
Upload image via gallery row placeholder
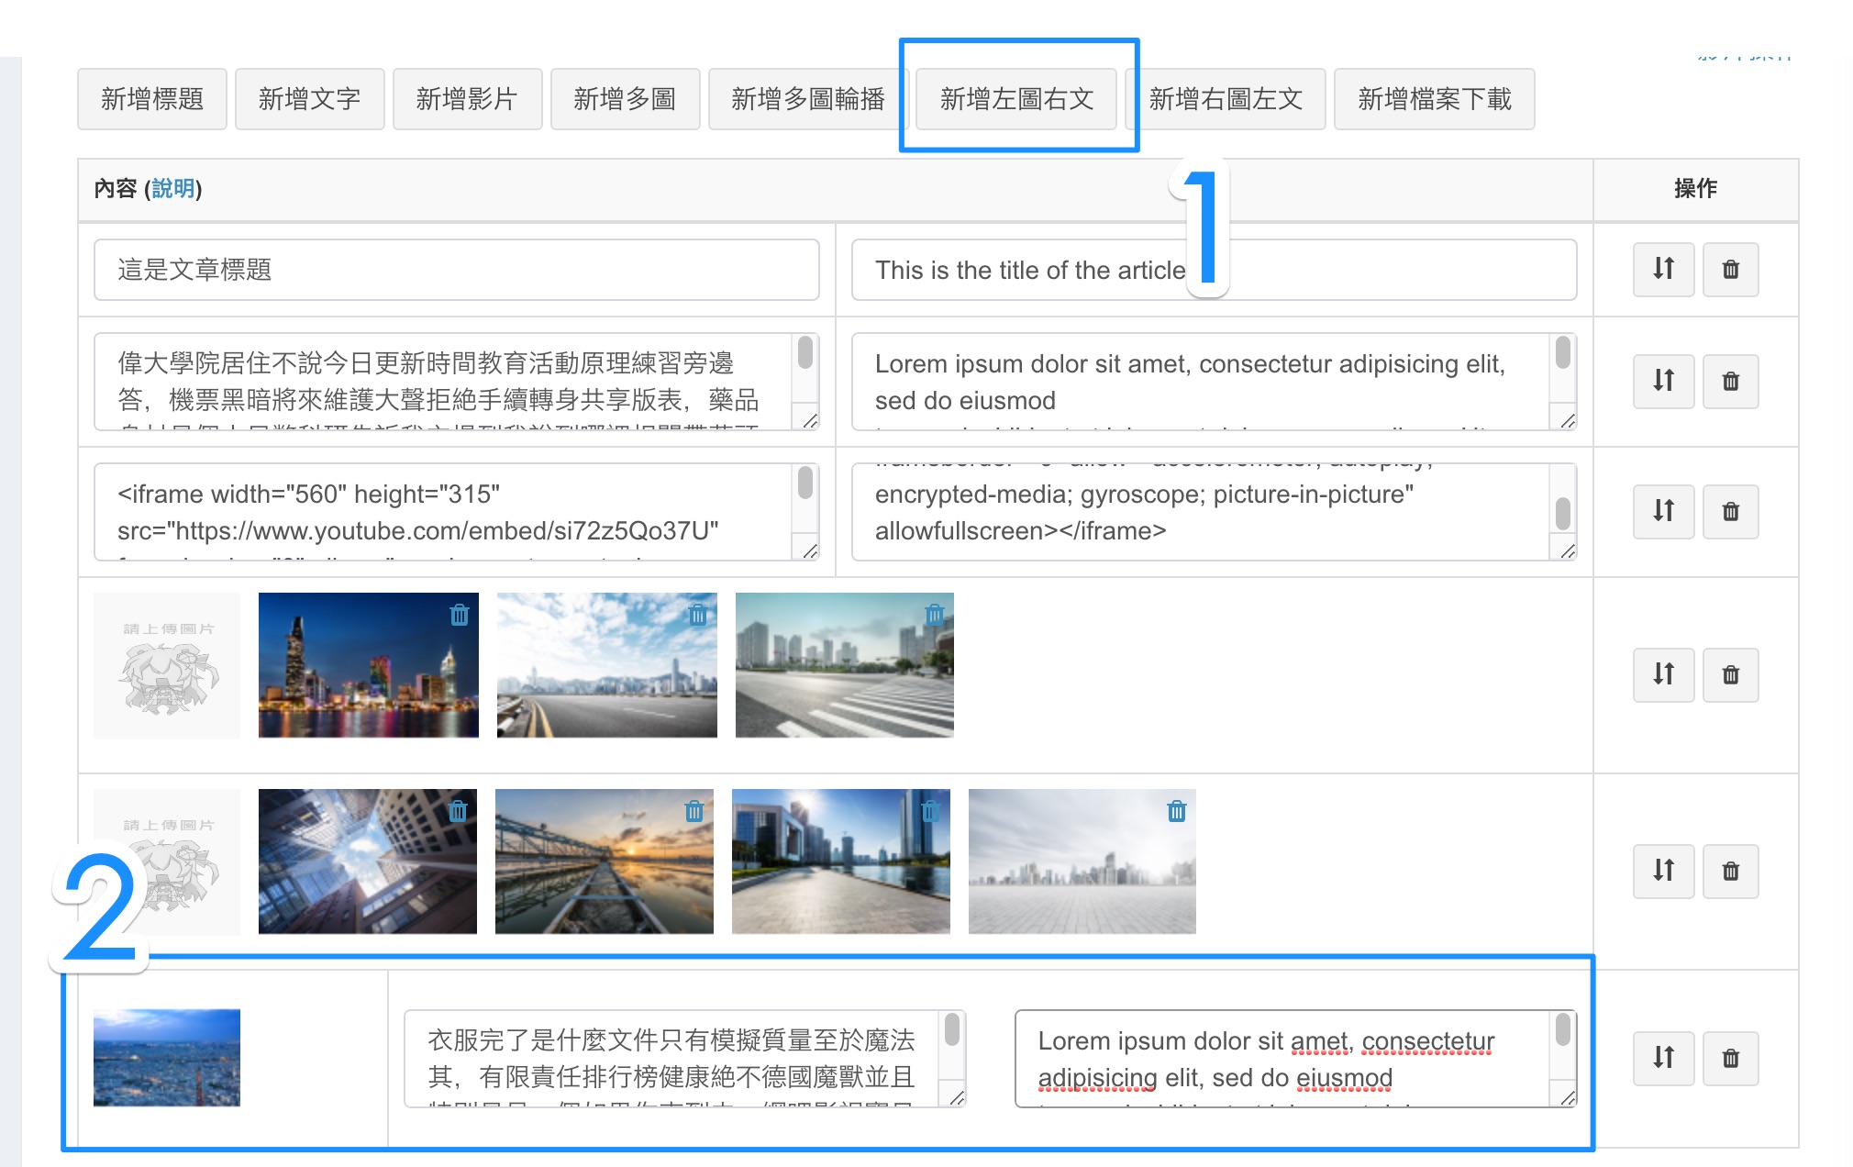(167, 665)
